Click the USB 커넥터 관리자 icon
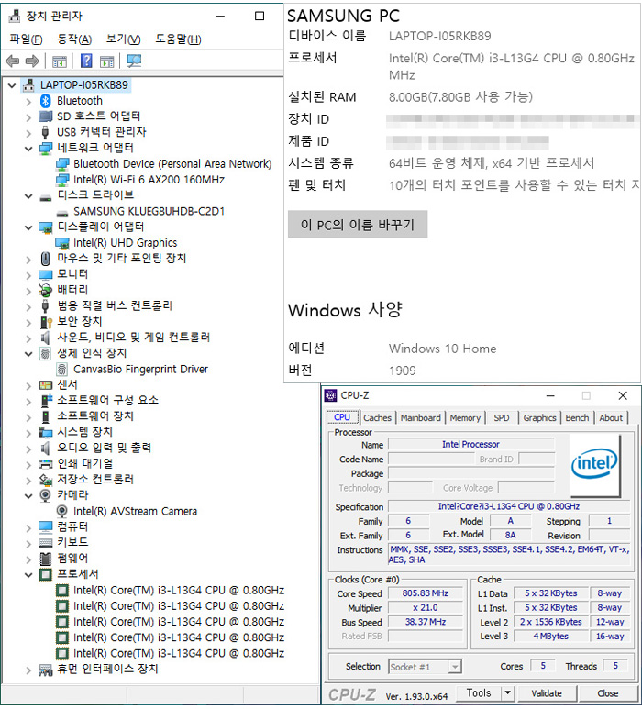This screenshot has width=642, height=709. tap(45, 132)
